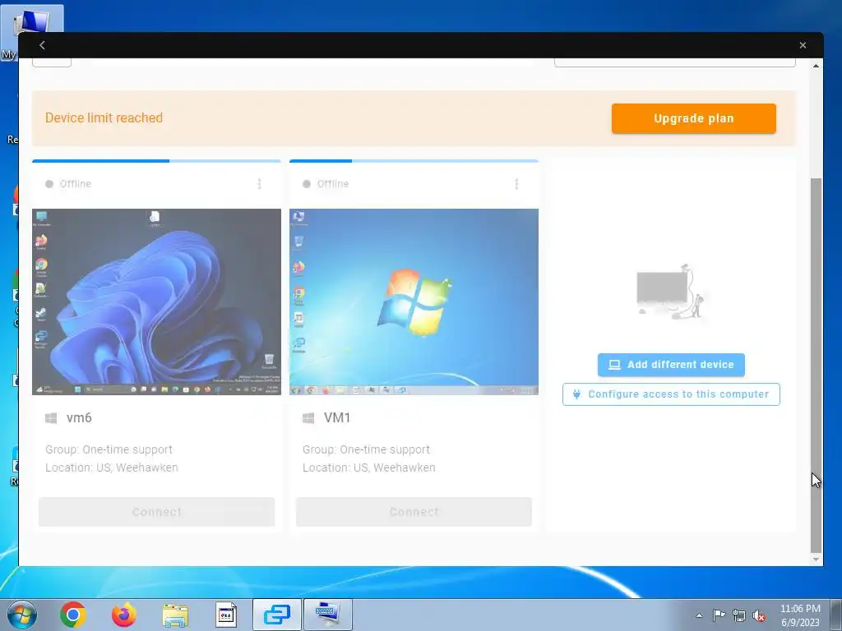Screen dimensions: 842x631
Task: Click the network tray icon
Action: (739, 615)
